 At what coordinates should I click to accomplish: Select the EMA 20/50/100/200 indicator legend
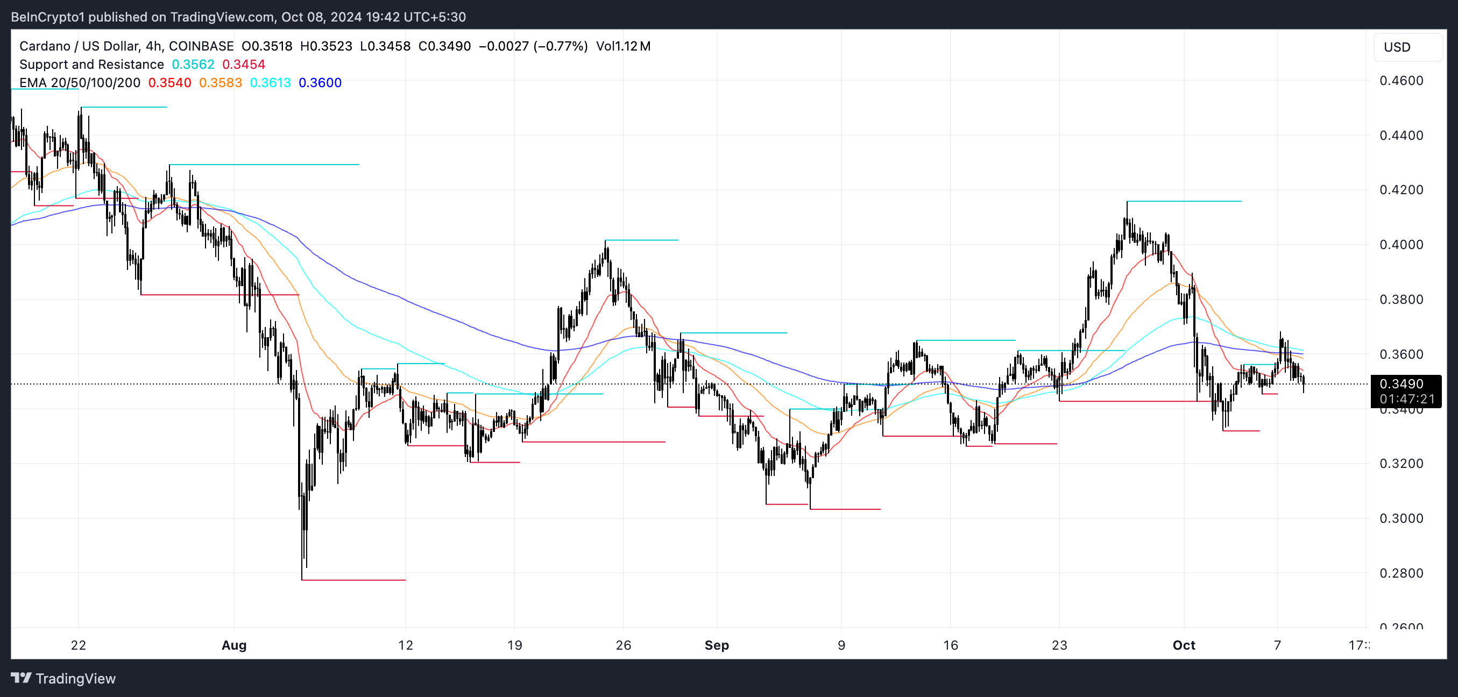coord(79,83)
